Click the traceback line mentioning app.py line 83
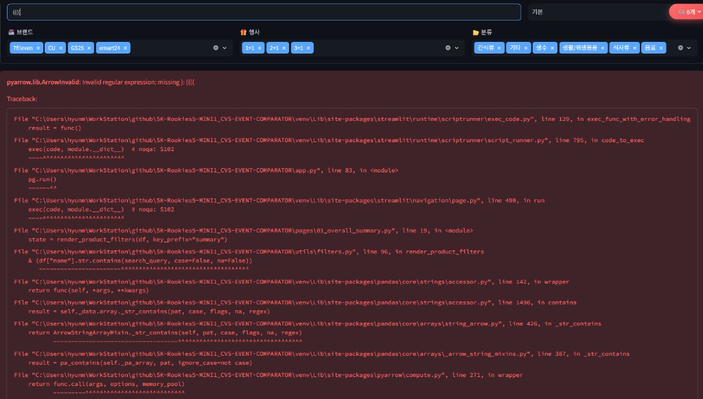The width and height of the screenshot is (703, 399). [x=206, y=170]
